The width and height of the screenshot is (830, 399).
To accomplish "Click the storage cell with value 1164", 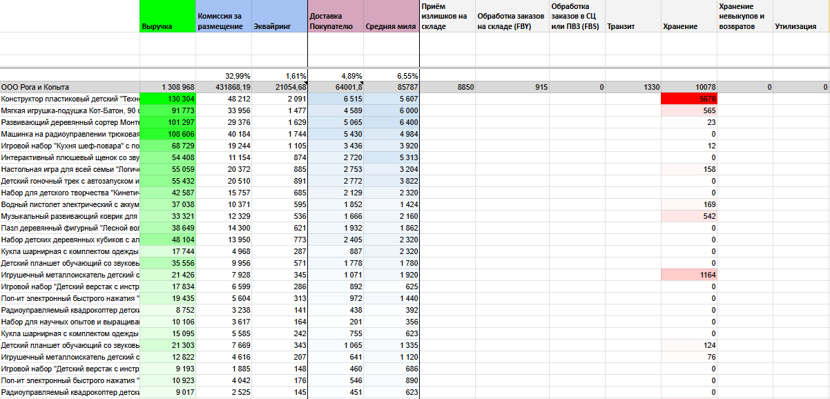I will coord(689,275).
